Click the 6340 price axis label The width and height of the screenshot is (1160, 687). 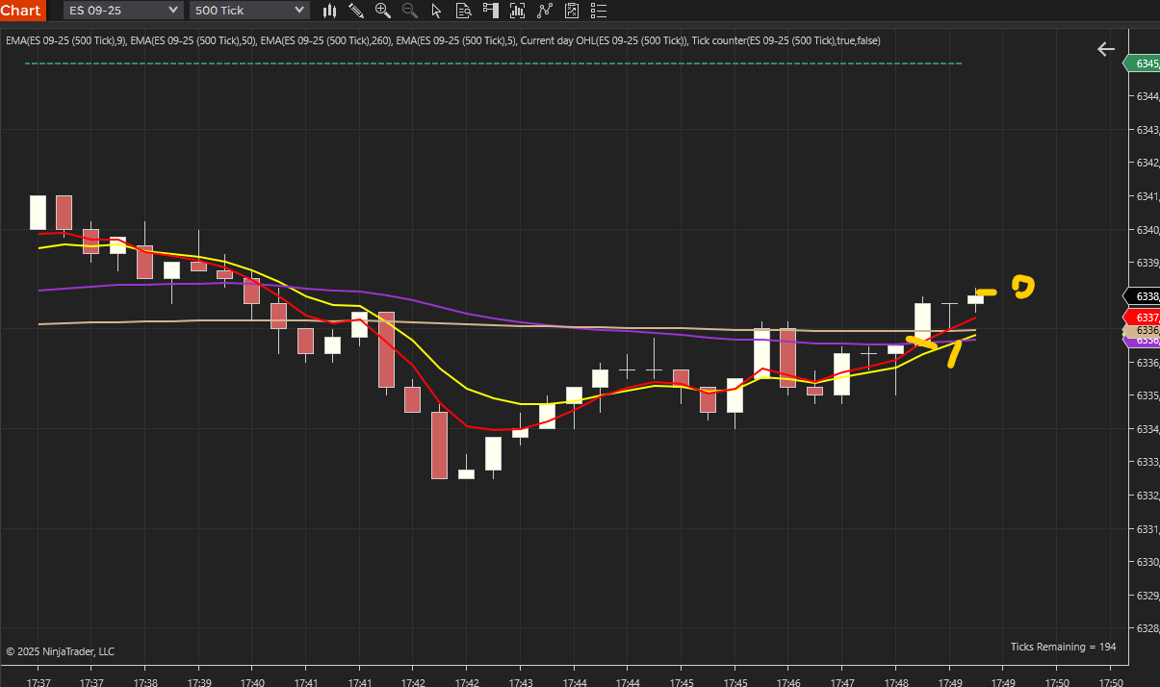tap(1146, 230)
